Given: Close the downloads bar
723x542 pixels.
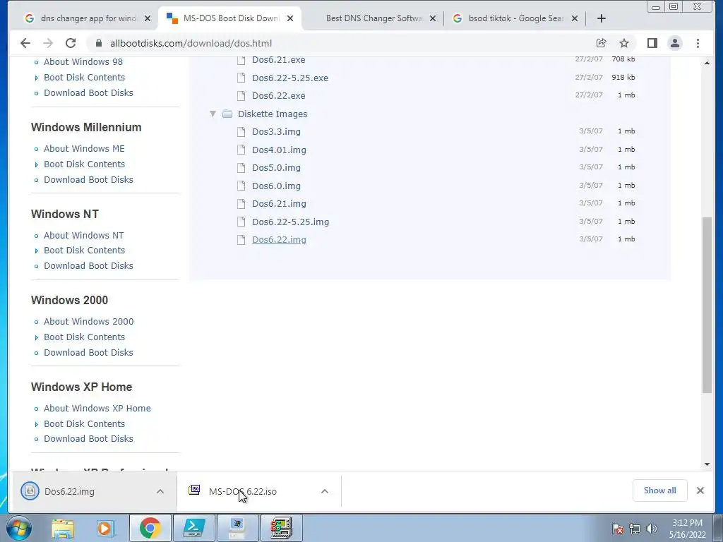Looking at the screenshot, I should tap(700, 490).
